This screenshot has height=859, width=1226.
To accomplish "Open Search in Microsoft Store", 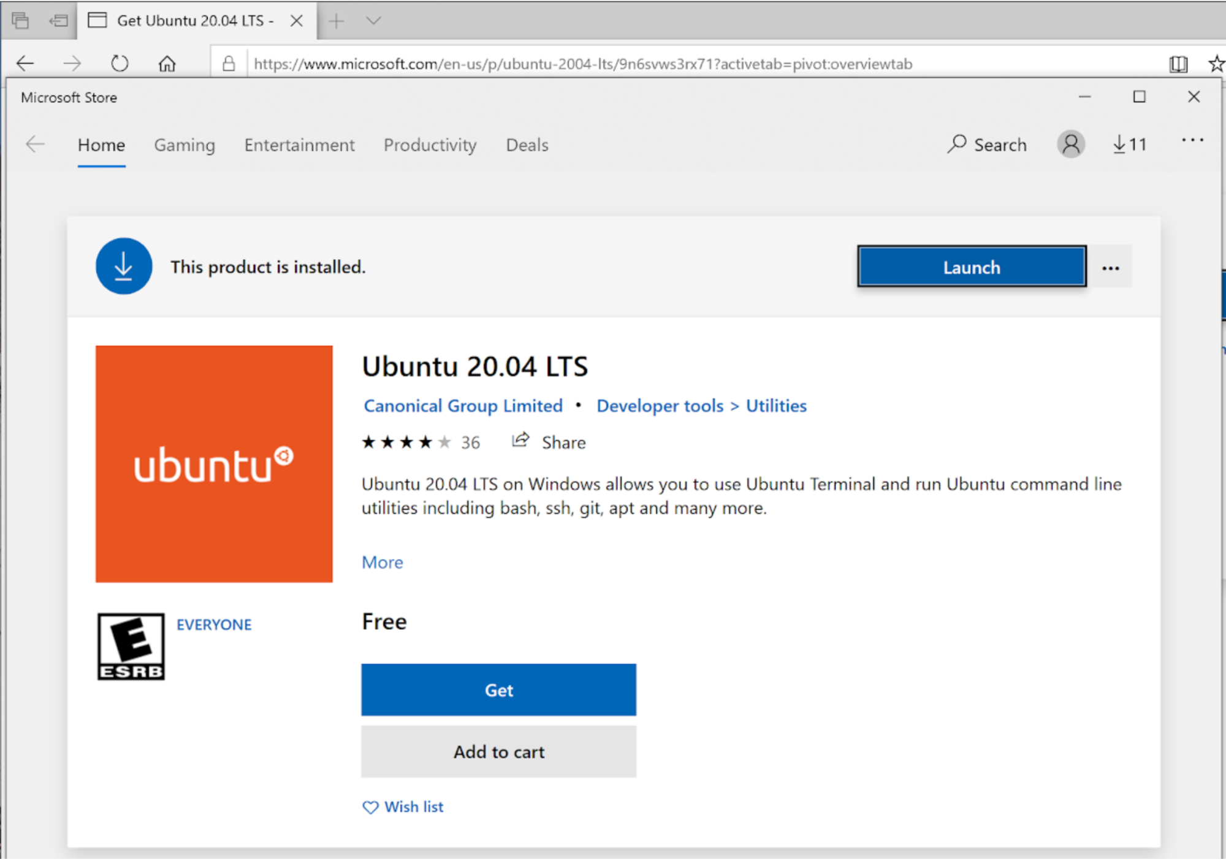I will click(x=987, y=145).
